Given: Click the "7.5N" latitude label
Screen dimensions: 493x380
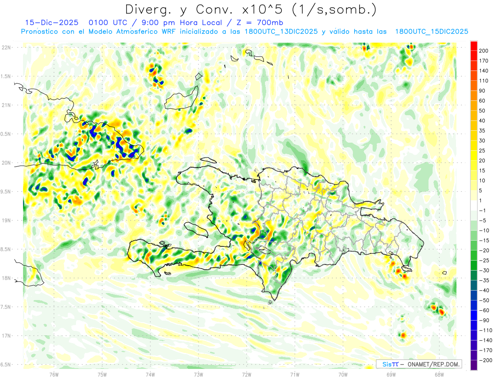Looking at the screenshot, I should tap(5, 307).
